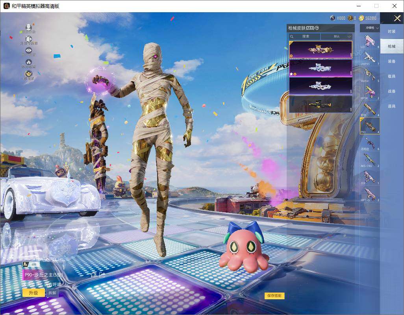Close the wardrobe with the X icon
The image size is (404, 315).
[397, 18]
